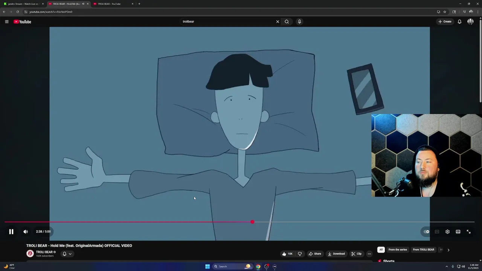Select the From TROLI BEAR chip
This screenshot has width=482, height=271.
coord(423,250)
